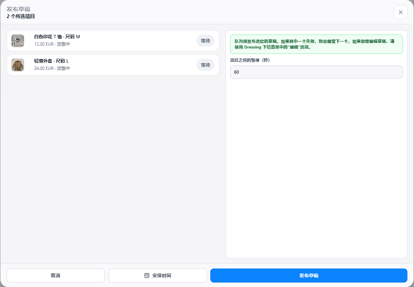Image resolution: width=414 pixels, height=287 pixels.
Task: Click the 等待 badge for 白色印花 T 恤
Action: 205,41
